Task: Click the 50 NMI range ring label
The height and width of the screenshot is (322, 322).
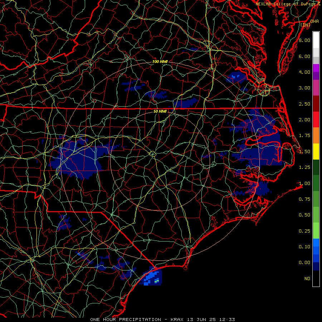Action: click(x=160, y=111)
